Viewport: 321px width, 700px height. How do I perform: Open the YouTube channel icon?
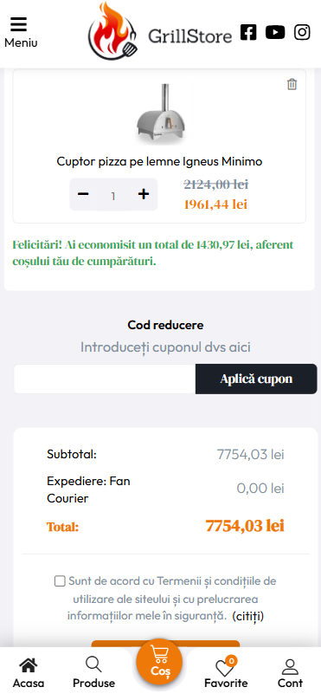275,32
